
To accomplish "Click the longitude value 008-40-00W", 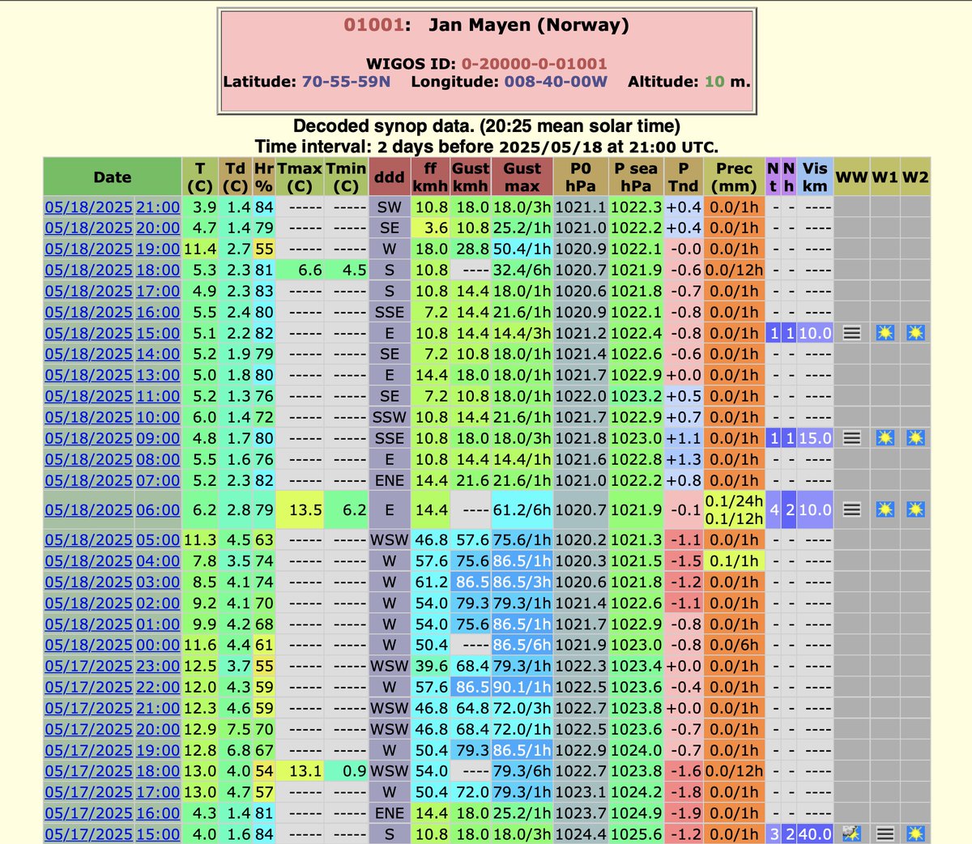I will pyautogui.click(x=556, y=82).
